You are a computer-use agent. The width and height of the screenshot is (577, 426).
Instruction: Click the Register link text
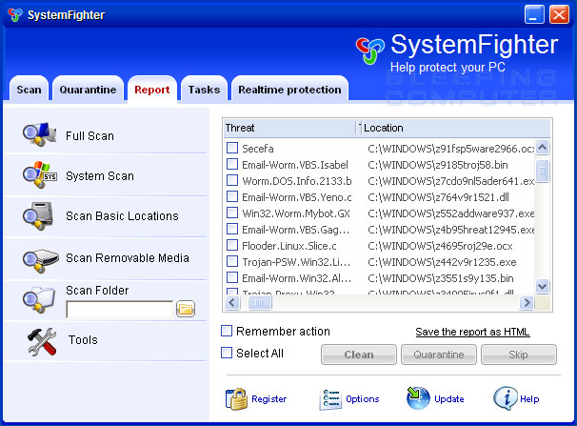point(269,399)
